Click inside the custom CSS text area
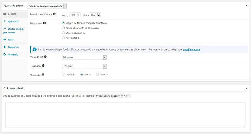 click(x=125, y=114)
